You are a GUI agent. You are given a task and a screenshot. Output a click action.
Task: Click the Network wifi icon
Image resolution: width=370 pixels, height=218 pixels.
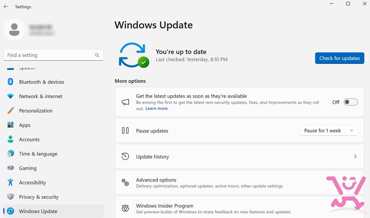[x=10, y=96]
